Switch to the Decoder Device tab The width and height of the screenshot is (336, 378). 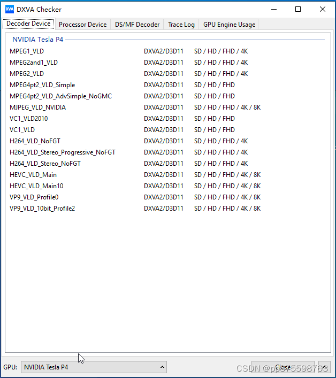(28, 24)
